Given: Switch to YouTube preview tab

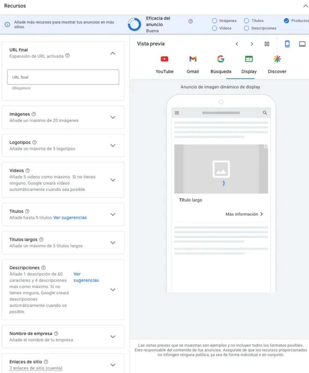Looking at the screenshot, I should tap(164, 64).
